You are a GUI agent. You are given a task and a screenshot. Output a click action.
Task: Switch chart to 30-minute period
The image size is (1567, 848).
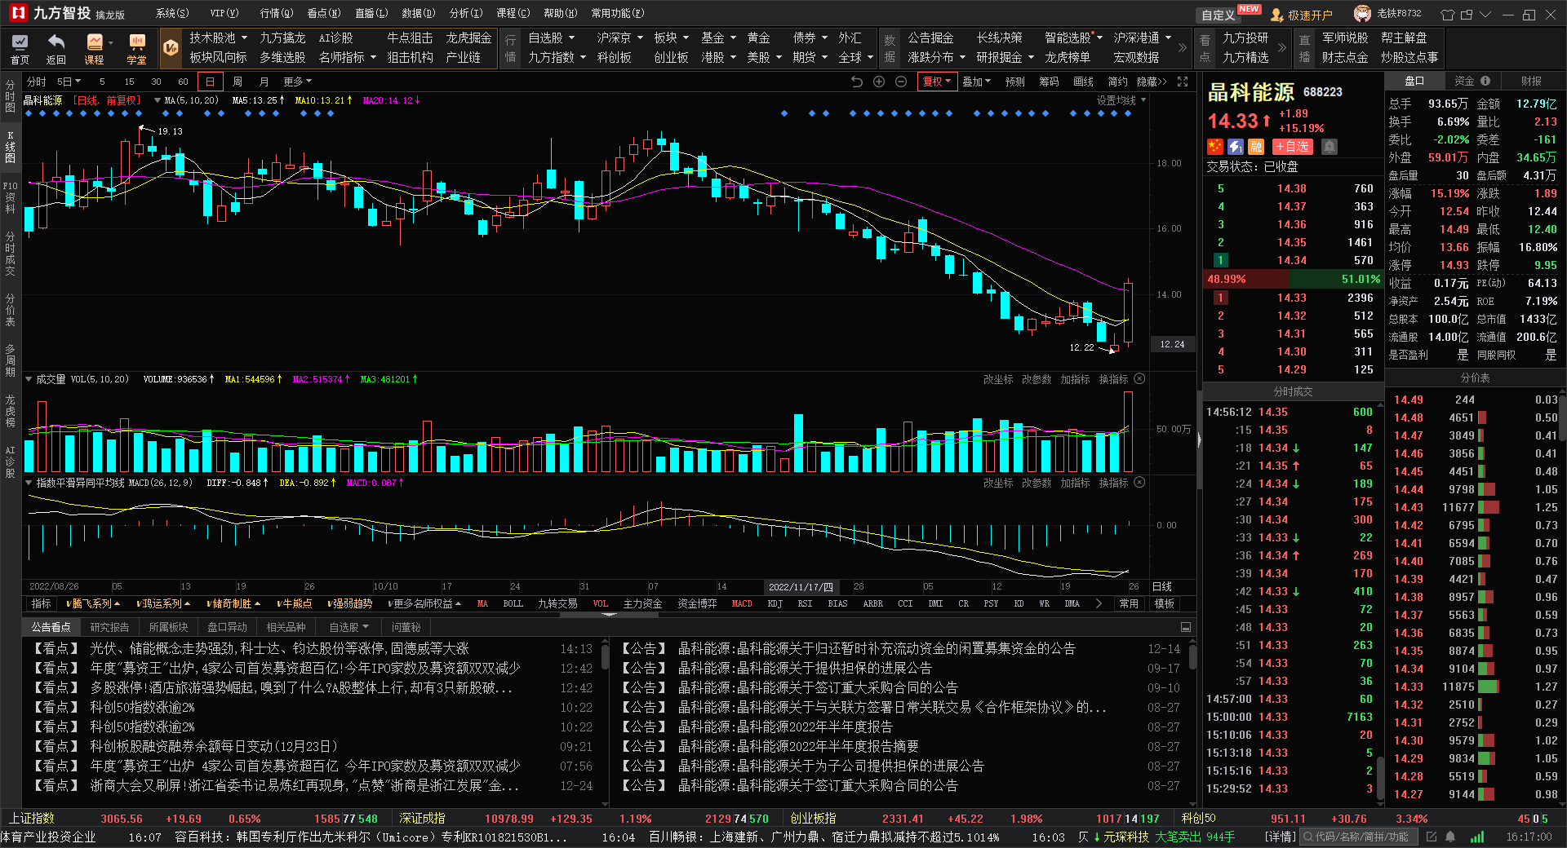pyautogui.click(x=157, y=82)
